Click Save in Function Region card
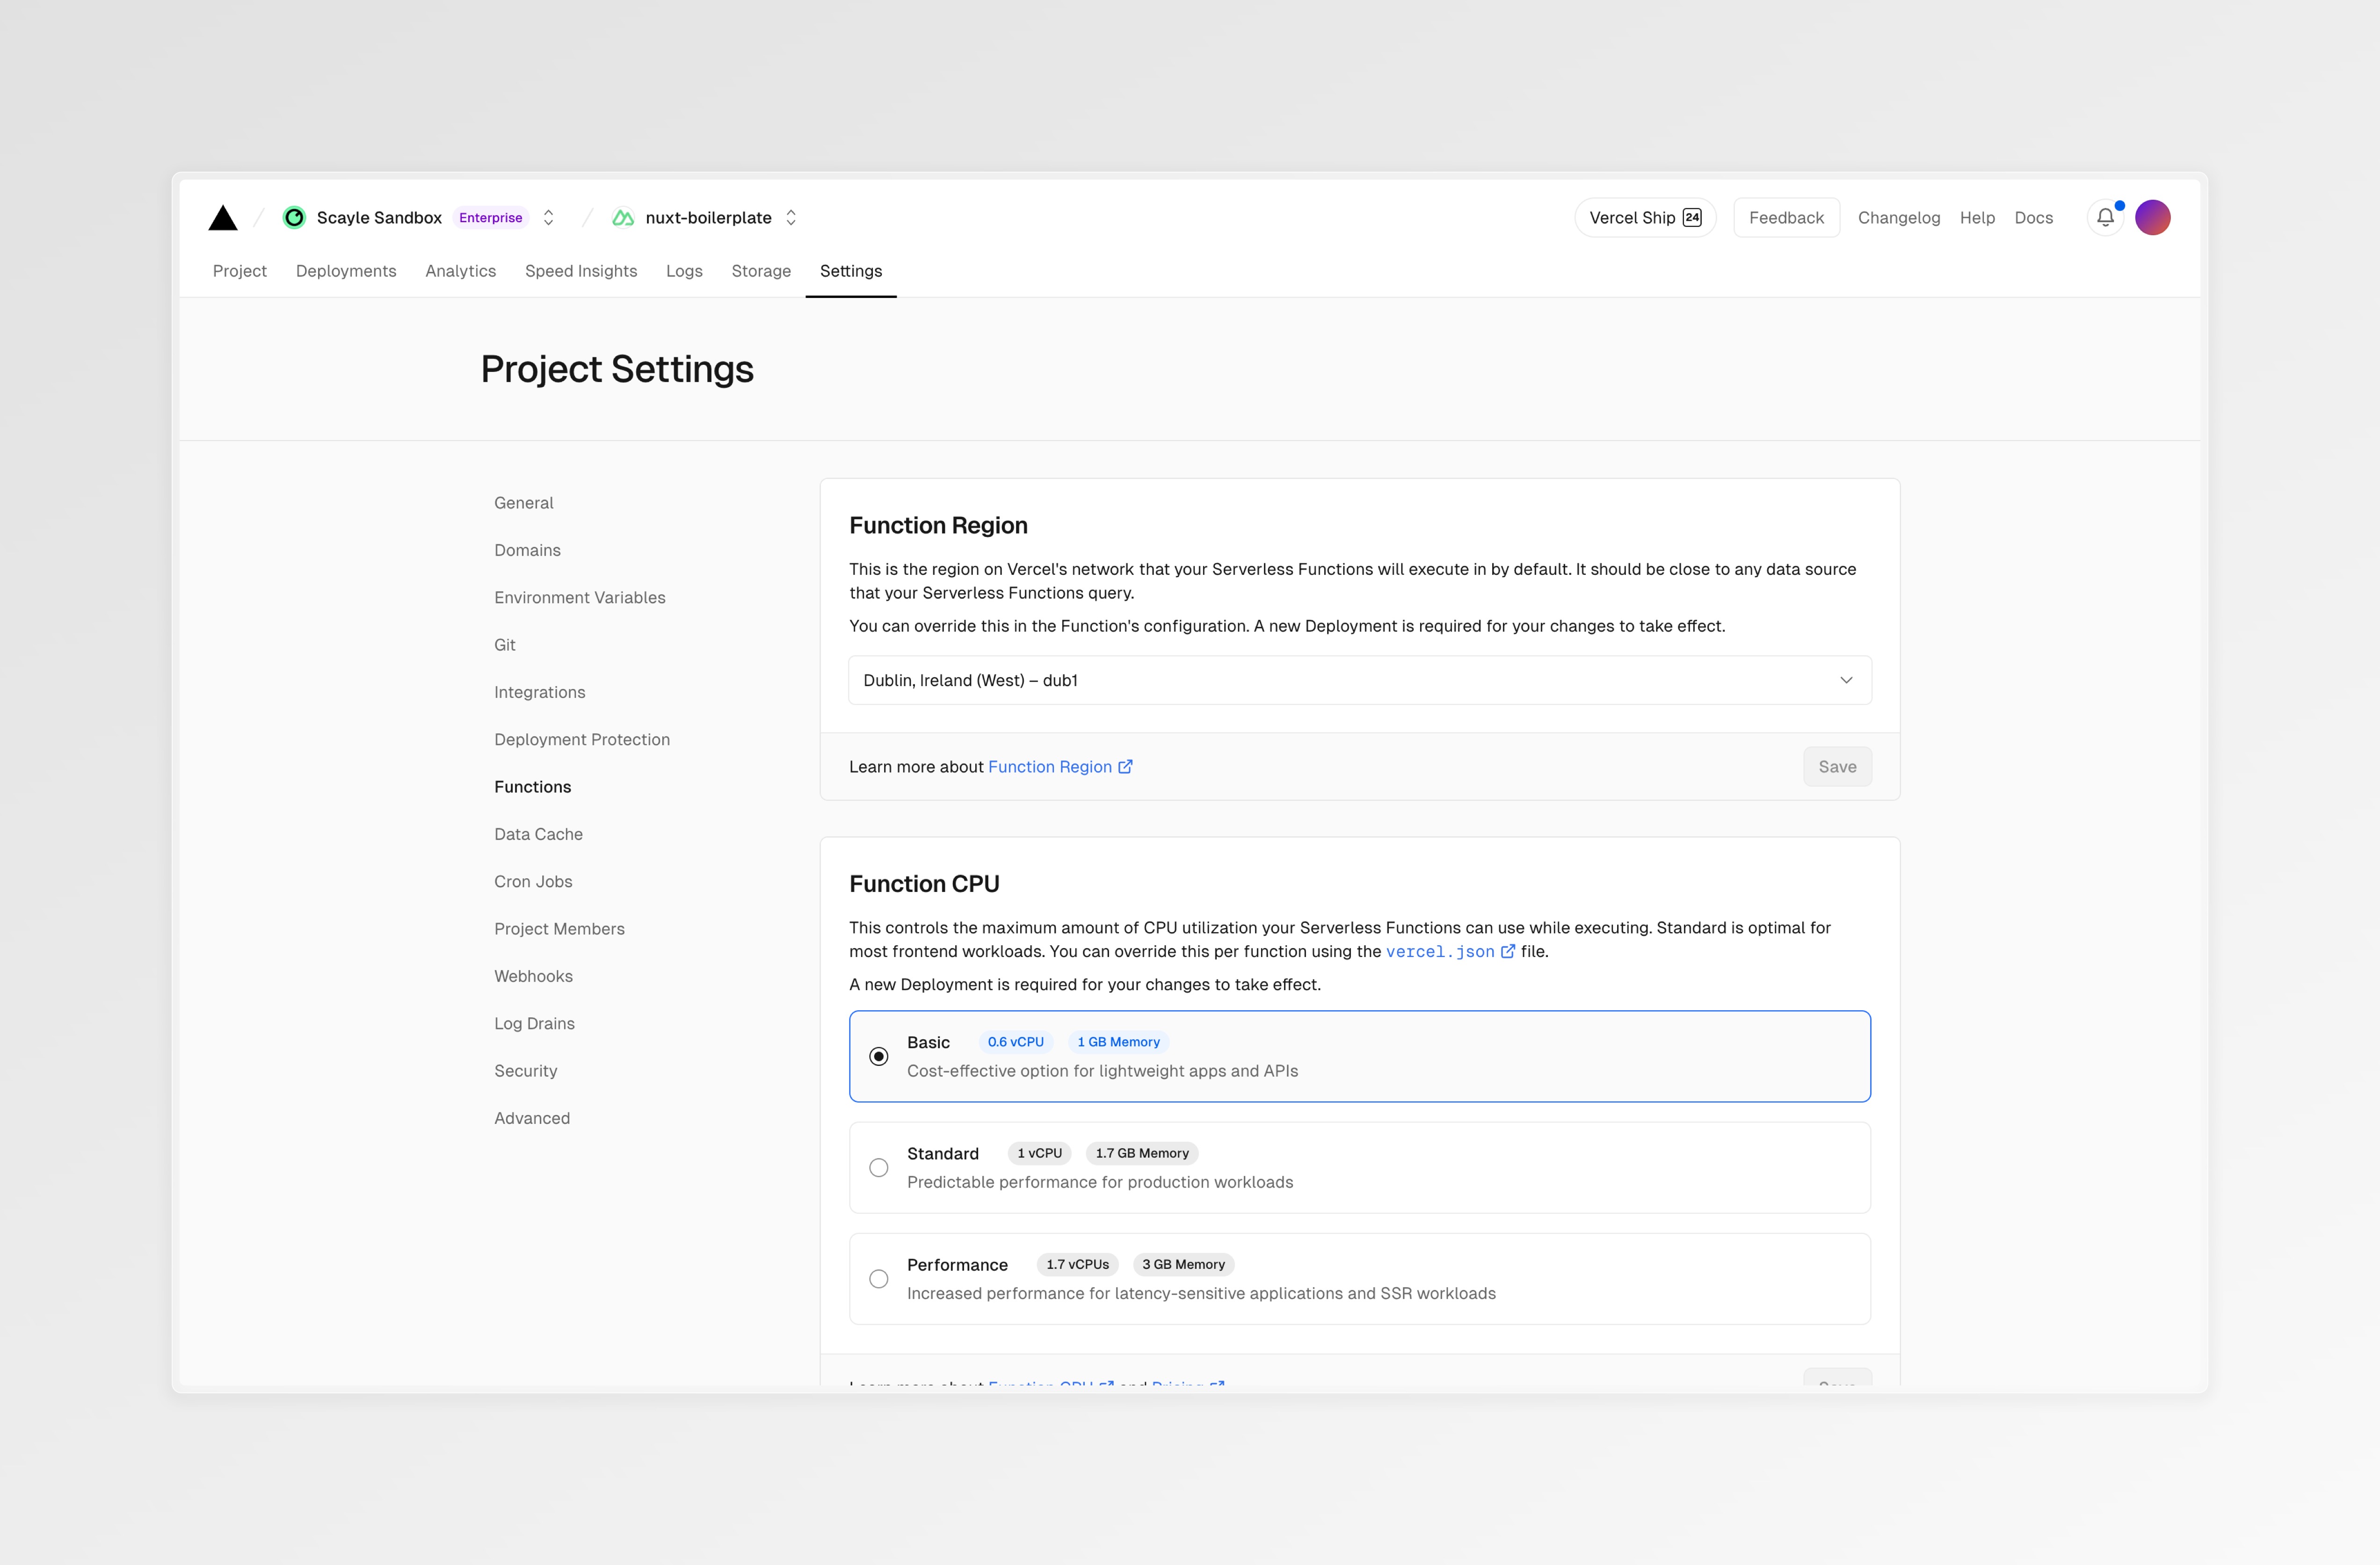The image size is (2380, 1565). 1837,767
